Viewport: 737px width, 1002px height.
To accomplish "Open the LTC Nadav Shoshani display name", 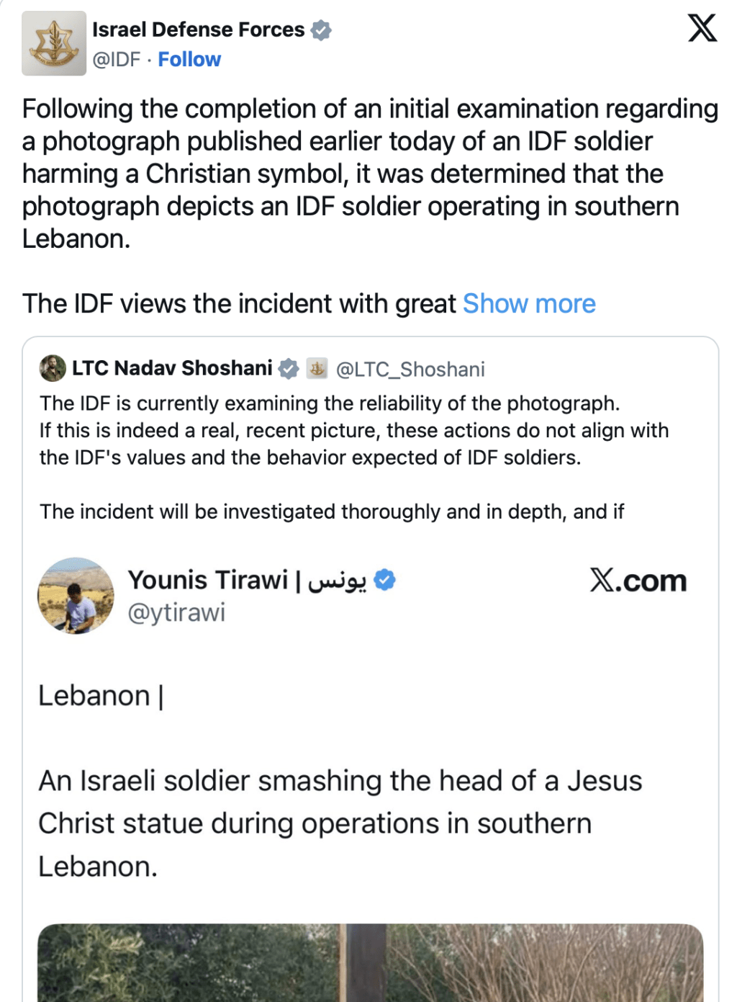I will click(172, 368).
